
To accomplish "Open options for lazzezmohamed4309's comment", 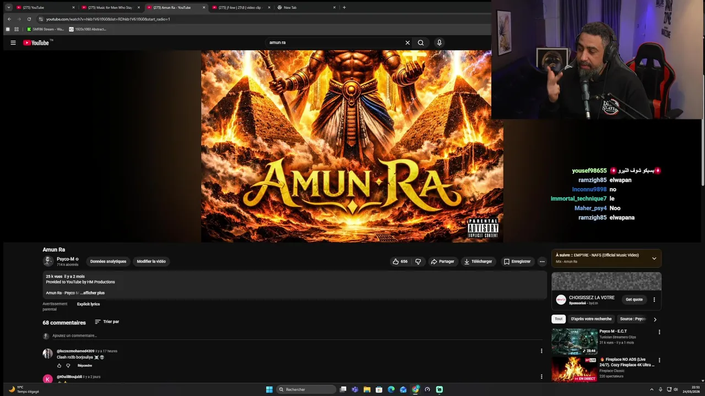I will click(x=541, y=351).
